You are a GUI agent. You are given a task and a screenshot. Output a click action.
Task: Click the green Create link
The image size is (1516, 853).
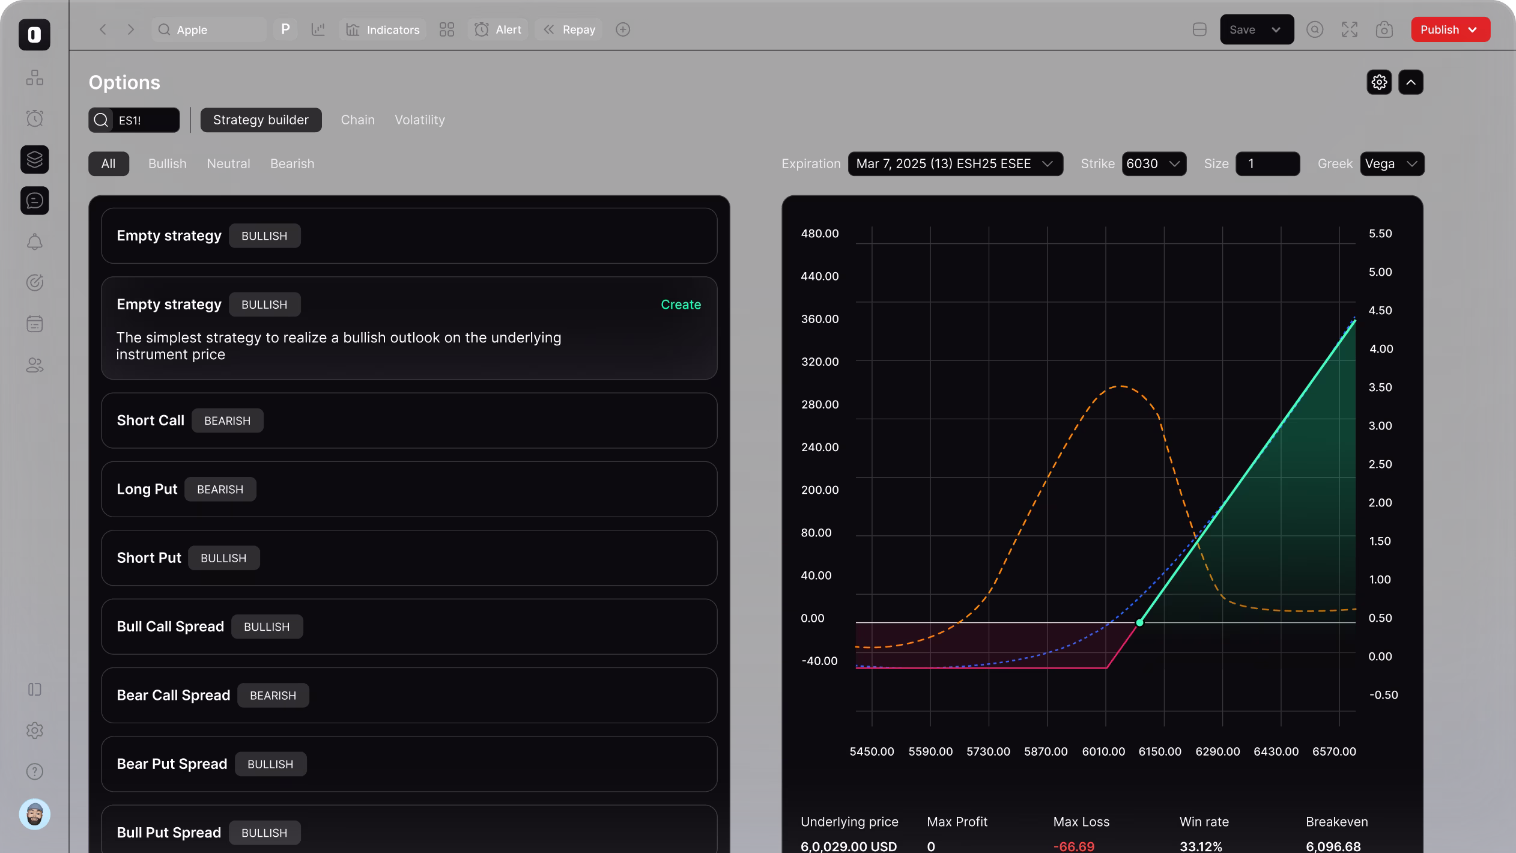point(681,305)
